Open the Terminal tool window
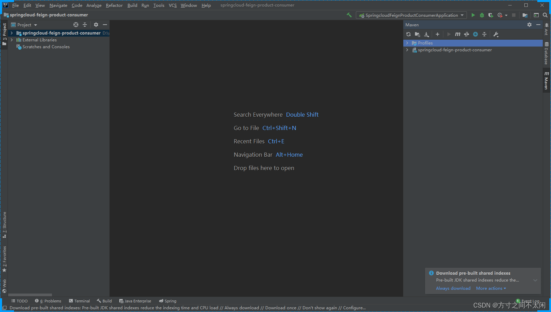This screenshot has height=312, width=551. tap(79, 301)
